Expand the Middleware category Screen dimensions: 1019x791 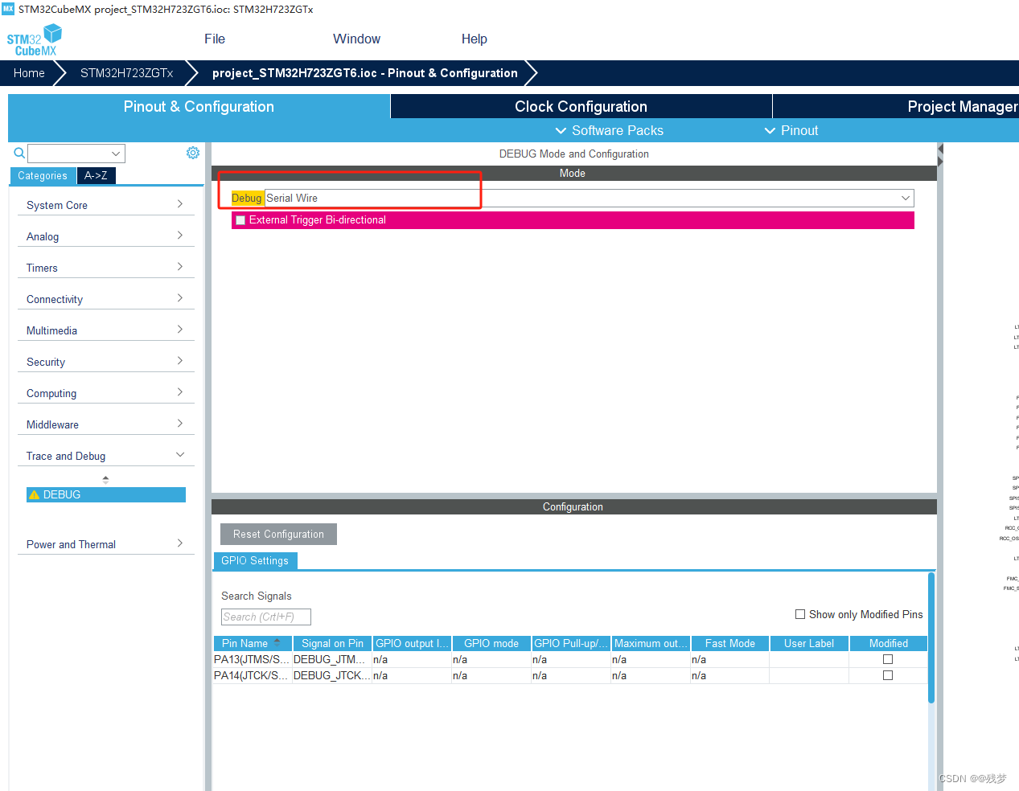click(105, 424)
